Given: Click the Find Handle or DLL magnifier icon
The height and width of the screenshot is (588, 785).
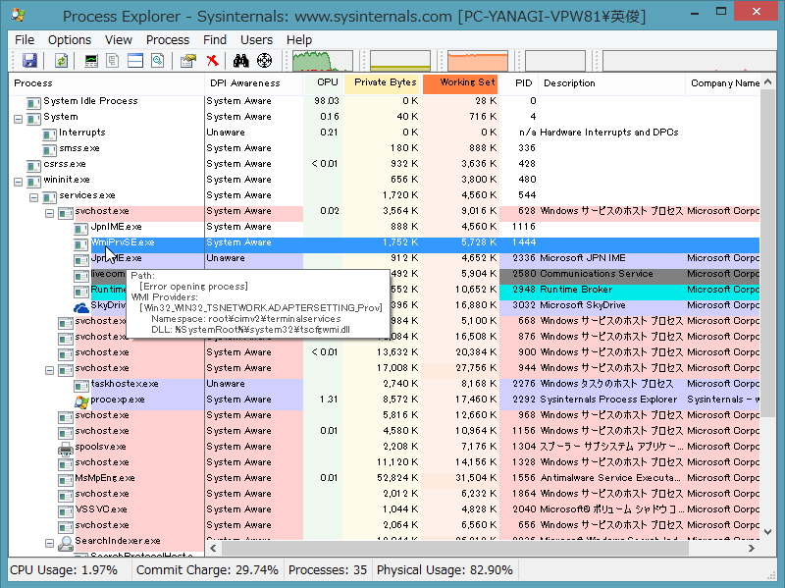Looking at the screenshot, I should pos(157,62).
